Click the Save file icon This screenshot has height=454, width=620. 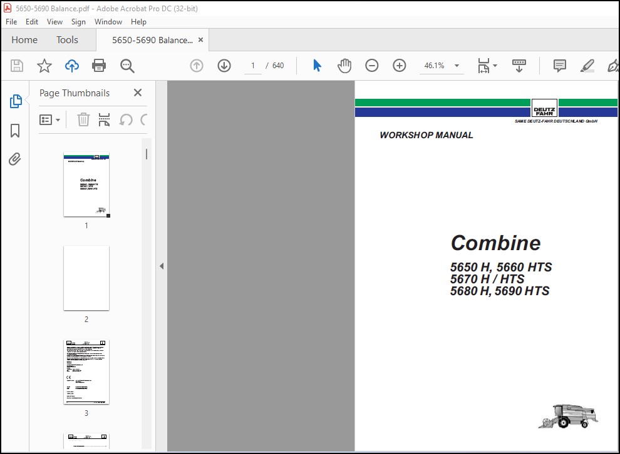[17, 66]
